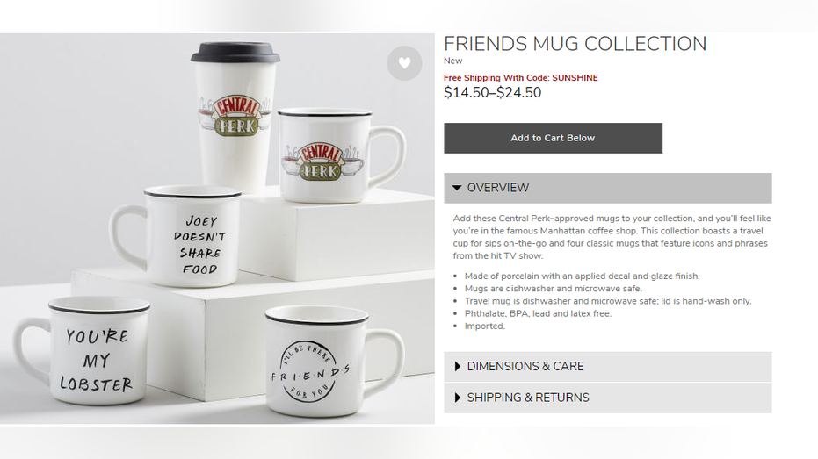The width and height of the screenshot is (818, 459).
Task: Click the Add to Cart Below button
Action: (x=553, y=138)
